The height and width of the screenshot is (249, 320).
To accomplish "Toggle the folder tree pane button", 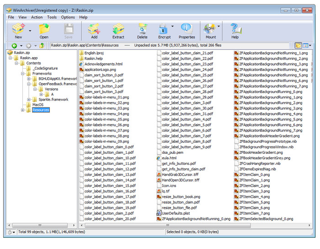I will (x=298, y=45).
